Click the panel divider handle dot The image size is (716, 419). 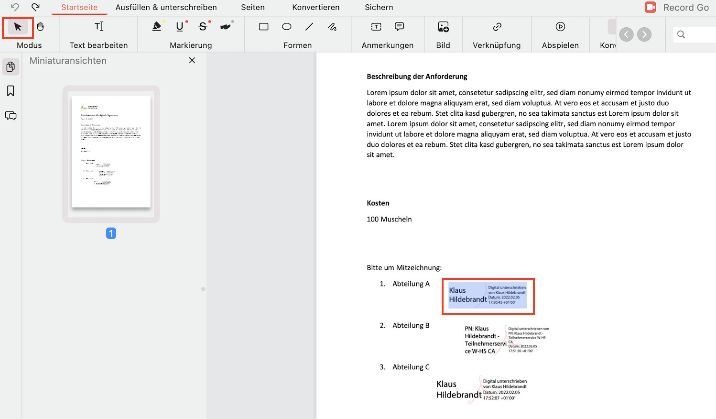(x=203, y=289)
